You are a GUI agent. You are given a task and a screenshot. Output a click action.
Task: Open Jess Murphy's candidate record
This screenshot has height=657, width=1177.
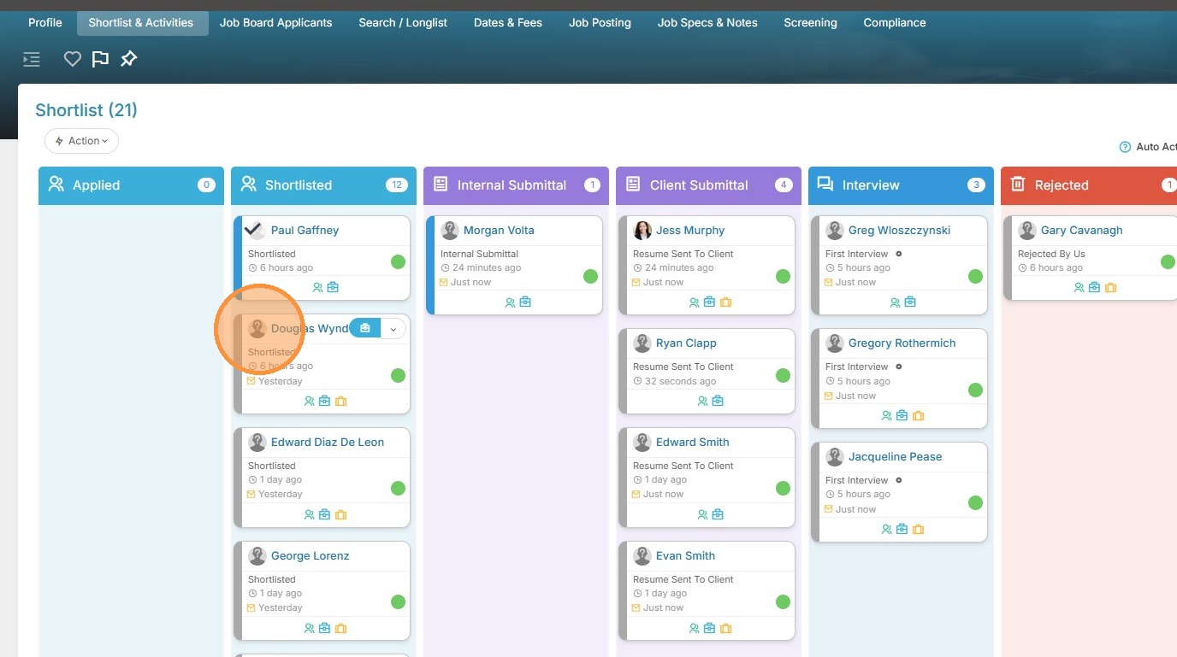click(690, 230)
